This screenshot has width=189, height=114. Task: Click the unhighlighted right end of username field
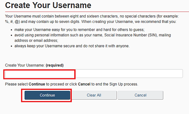point(129,74)
